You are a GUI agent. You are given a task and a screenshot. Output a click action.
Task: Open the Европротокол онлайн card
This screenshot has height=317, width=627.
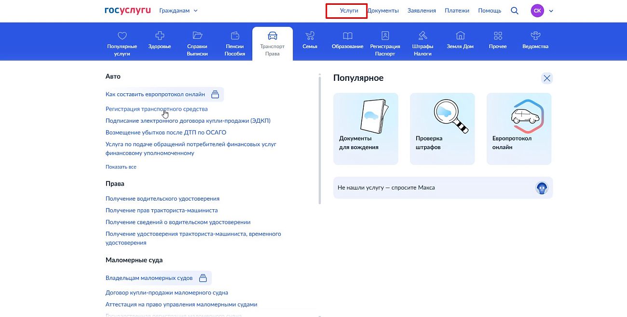click(519, 129)
